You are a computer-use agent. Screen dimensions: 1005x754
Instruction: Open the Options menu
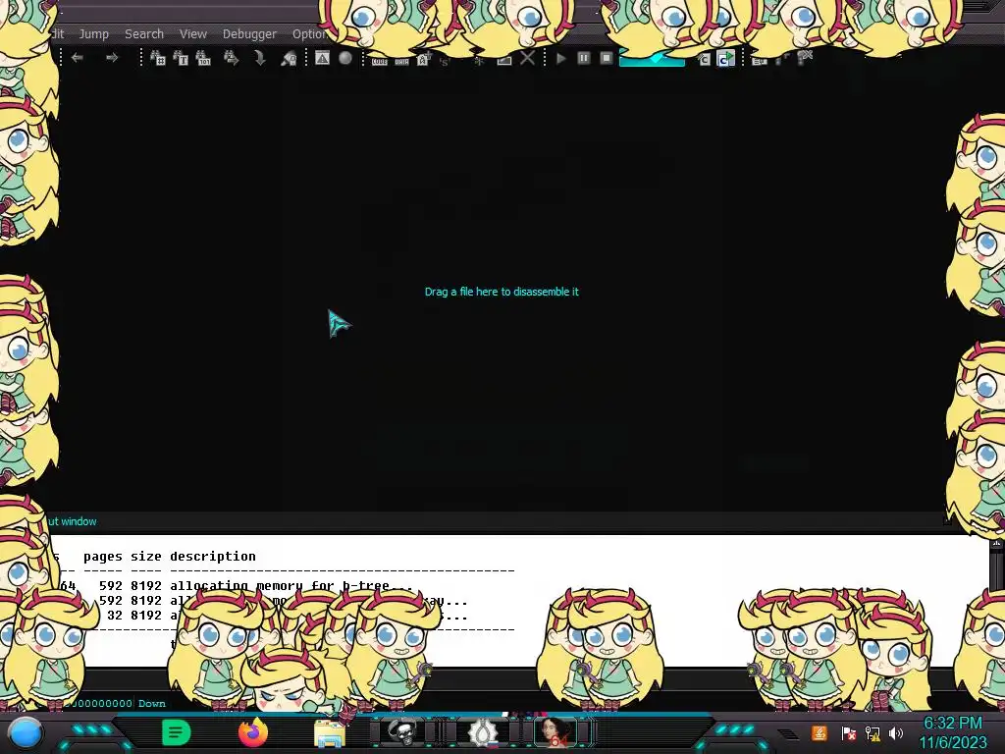pos(309,34)
